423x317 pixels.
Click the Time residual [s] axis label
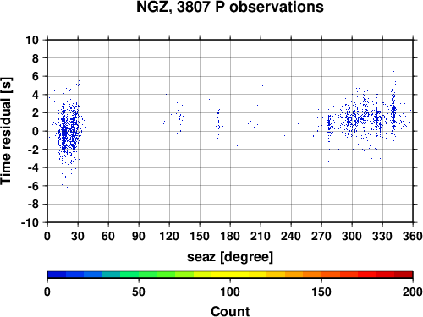[x=6, y=131]
